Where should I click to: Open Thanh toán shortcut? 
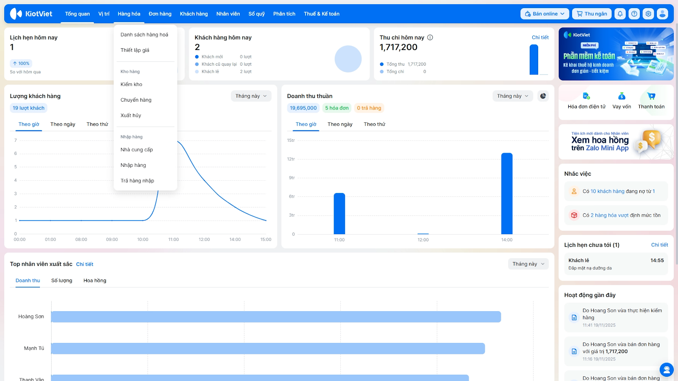[x=651, y=101]
